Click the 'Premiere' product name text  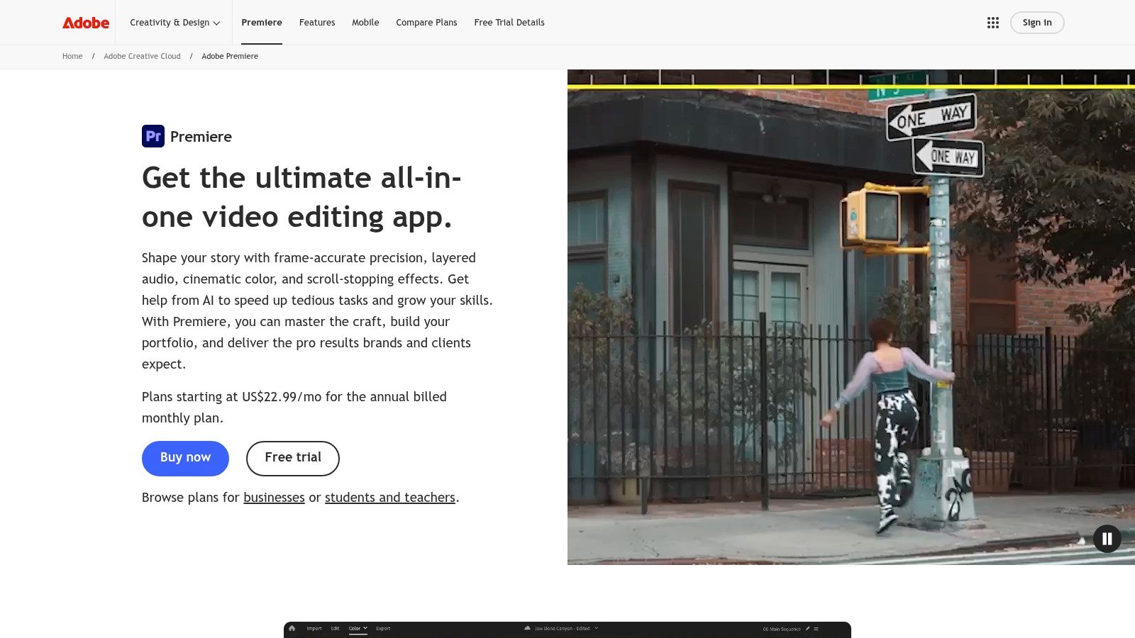pyautogui.click(x=201, y=137)
